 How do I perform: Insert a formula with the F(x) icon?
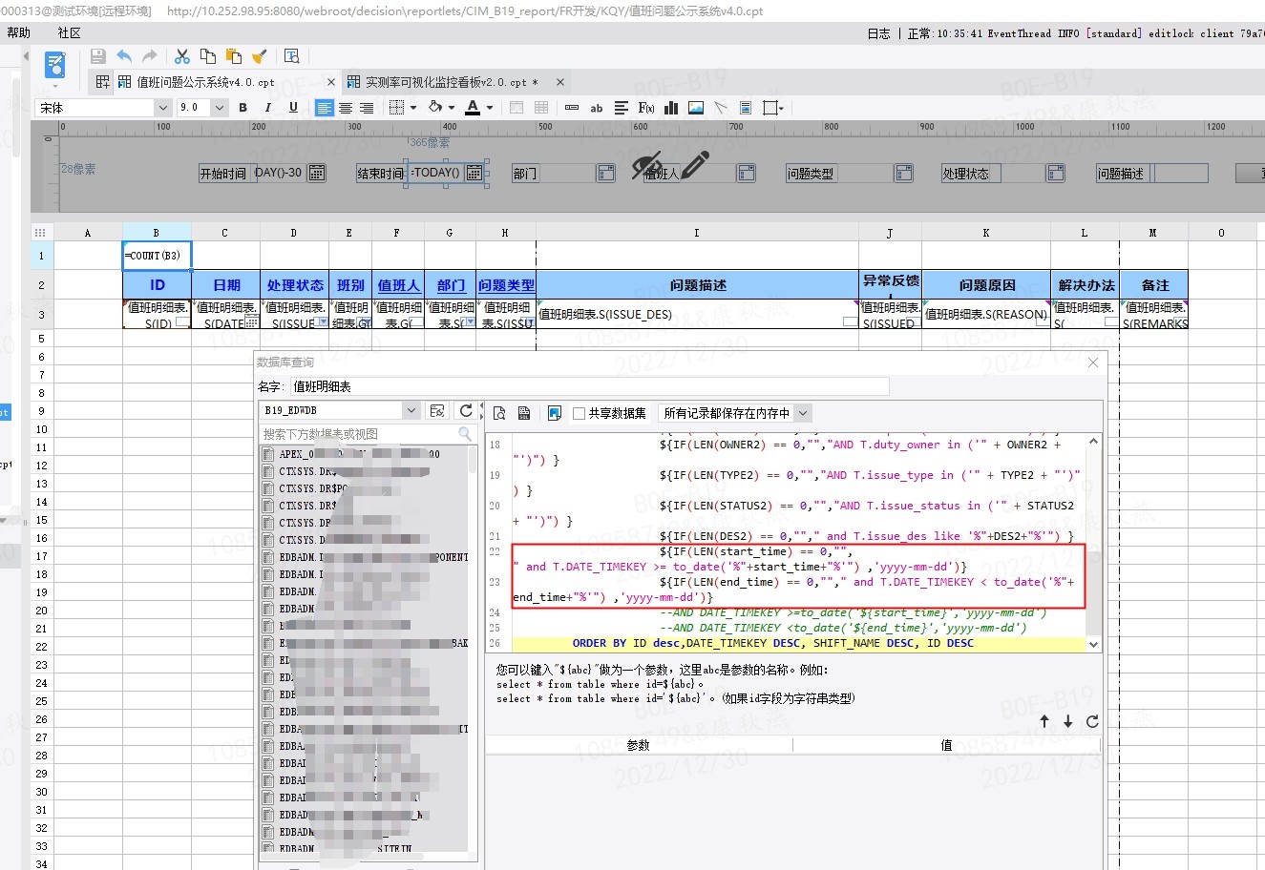pos(646,108)
